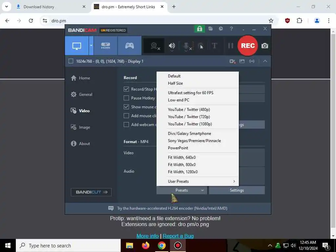Choose the Default preset

(x=198, y=76)
